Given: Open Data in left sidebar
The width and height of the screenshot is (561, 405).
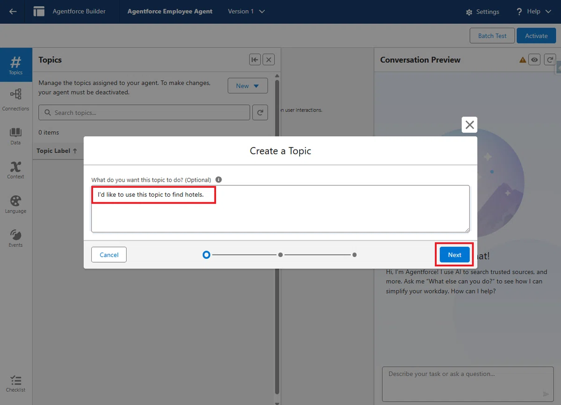Looking at the screenshot, I should click(16, 136).
